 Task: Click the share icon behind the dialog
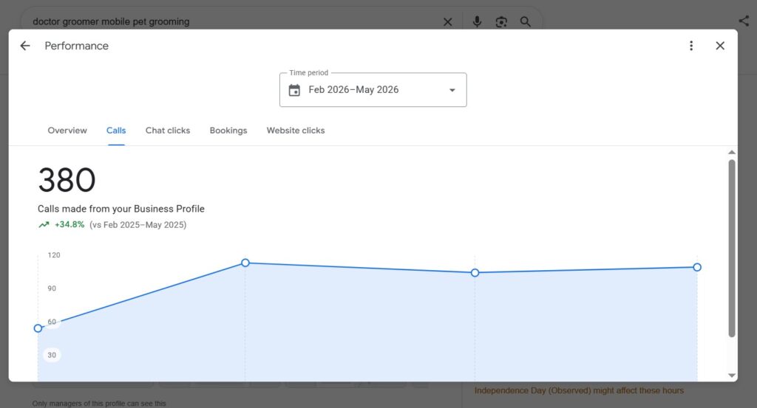pyautogui.click(x=744, y=21)
